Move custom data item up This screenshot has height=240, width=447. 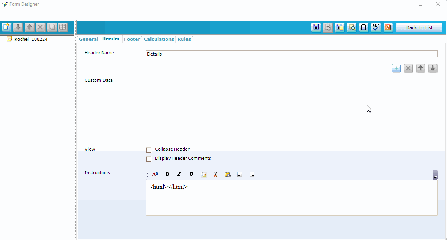point(420,68)
